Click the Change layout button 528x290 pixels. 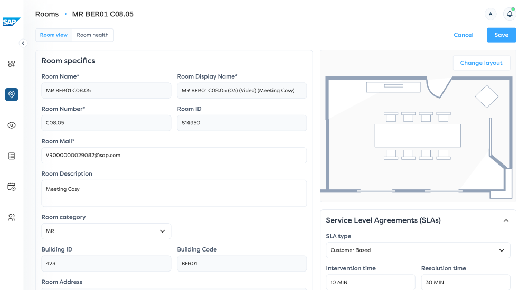(x=481, y=63)
